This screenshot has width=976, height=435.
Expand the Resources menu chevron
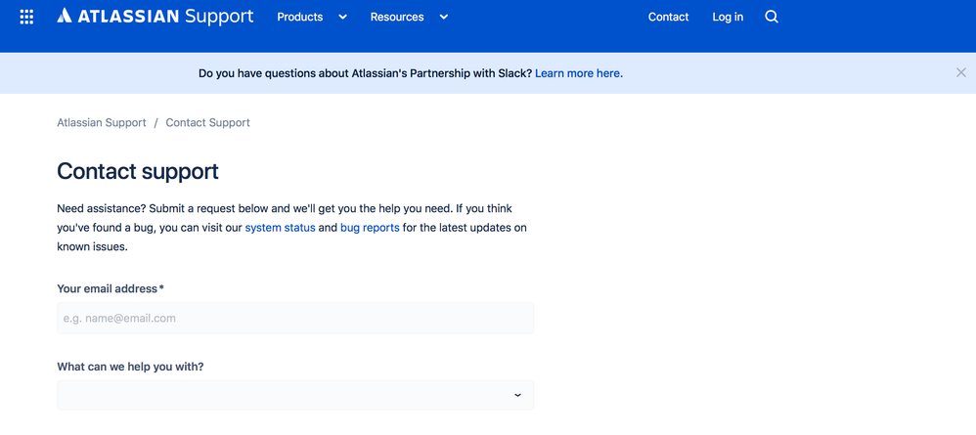(443, 17)
